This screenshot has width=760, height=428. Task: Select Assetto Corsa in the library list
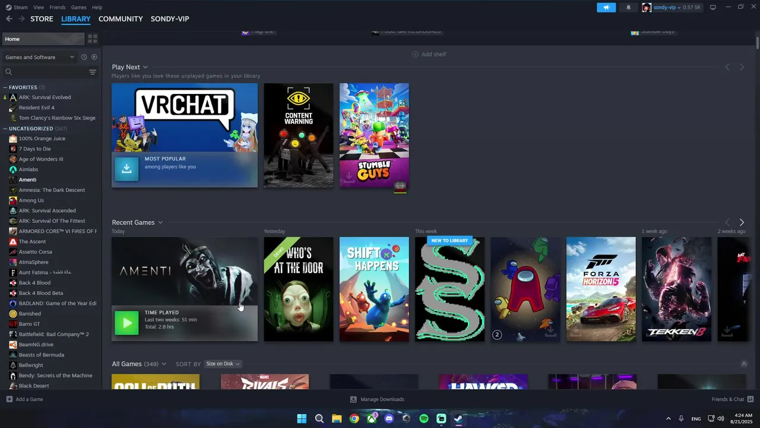(x=35, y=252)
